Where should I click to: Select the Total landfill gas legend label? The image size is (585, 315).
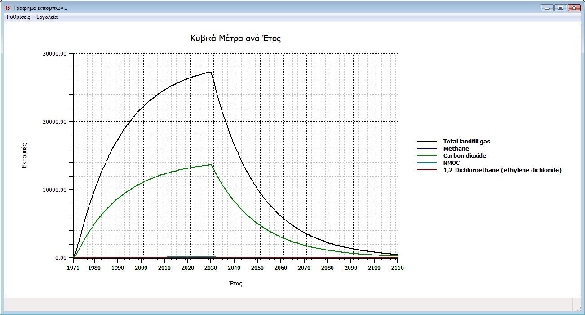tap(466, 142)
